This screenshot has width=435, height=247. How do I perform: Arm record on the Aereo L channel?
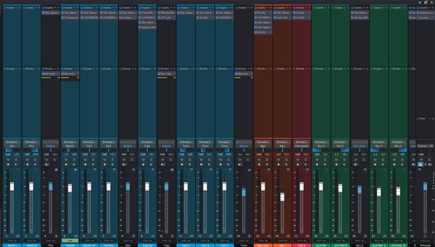8,164
